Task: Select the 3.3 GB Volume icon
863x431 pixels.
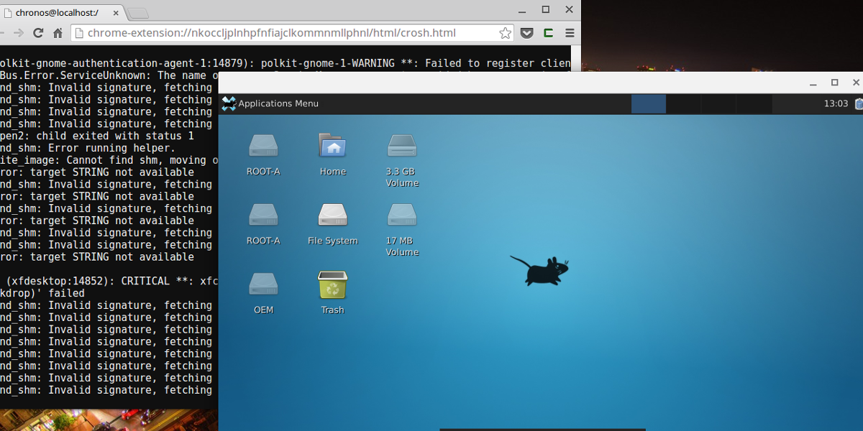Action: click(401, 147)
